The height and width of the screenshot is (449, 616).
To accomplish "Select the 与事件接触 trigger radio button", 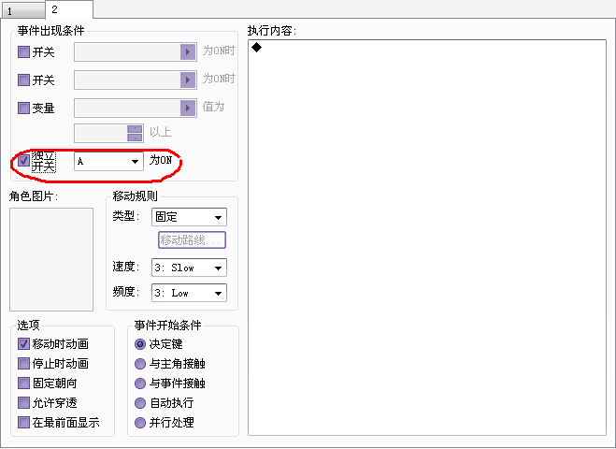I will (x=140, y=384).
